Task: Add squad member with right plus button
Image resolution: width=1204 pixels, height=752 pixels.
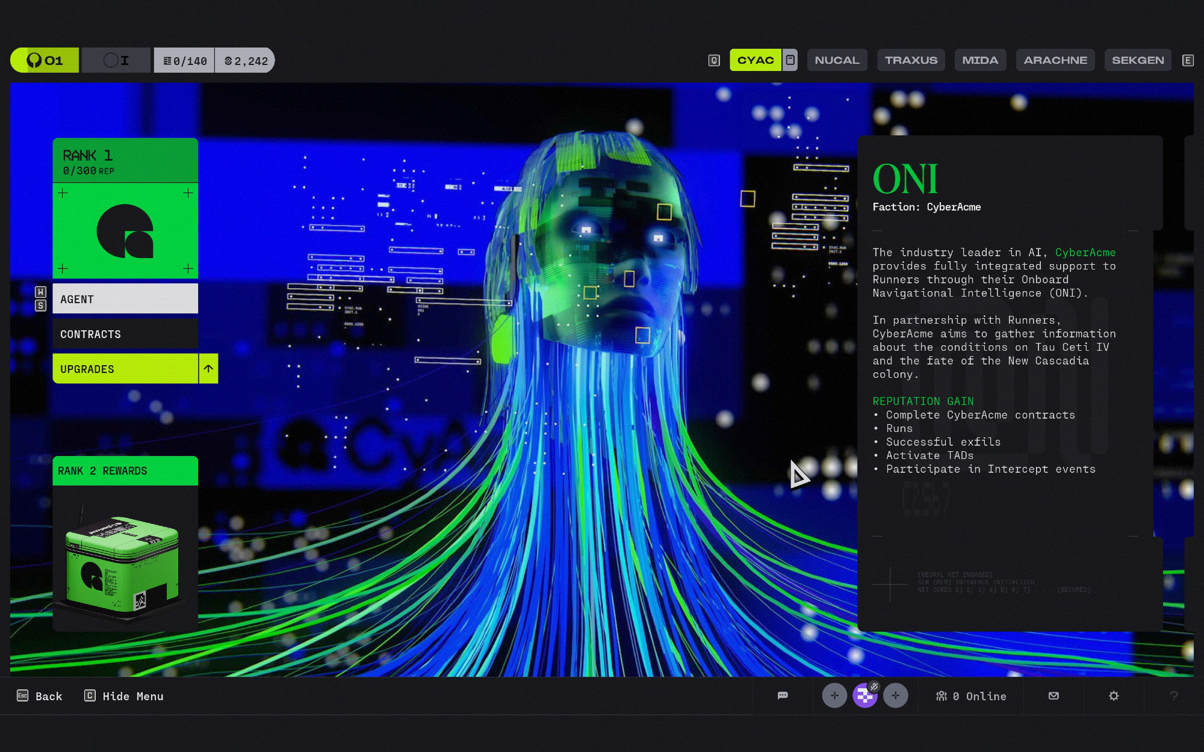Action: (896, 695)
